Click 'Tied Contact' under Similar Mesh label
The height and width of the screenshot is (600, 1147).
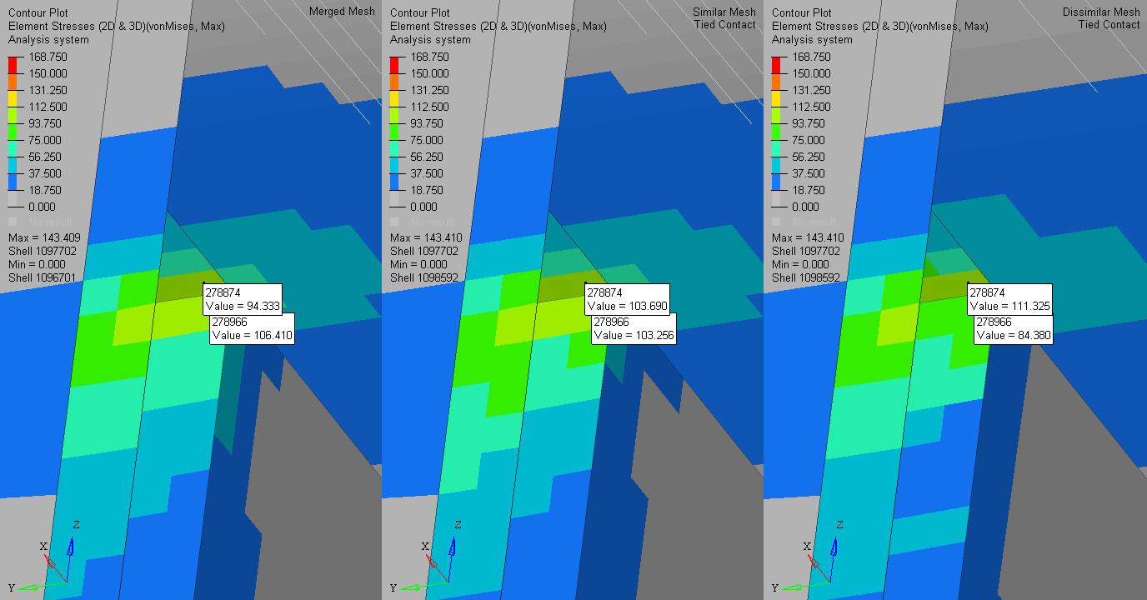click(x=725, y=24)
